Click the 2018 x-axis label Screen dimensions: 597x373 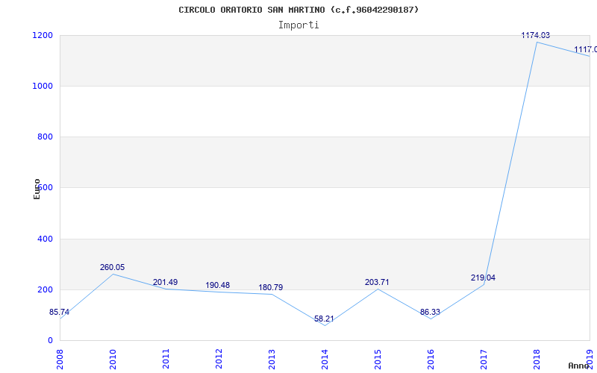point(537,359)
